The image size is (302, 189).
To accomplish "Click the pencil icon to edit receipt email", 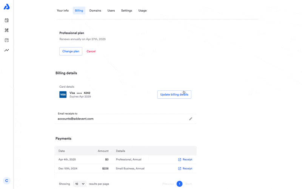I will [191, 119].
